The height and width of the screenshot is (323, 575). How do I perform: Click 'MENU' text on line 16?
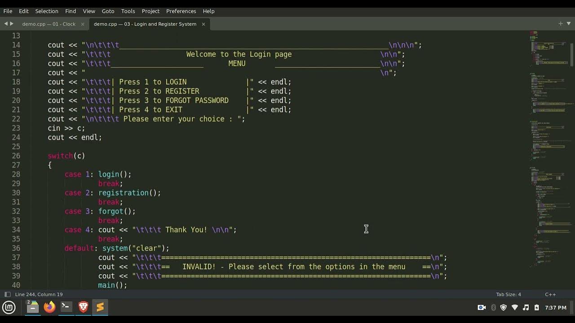coord(237,63)
